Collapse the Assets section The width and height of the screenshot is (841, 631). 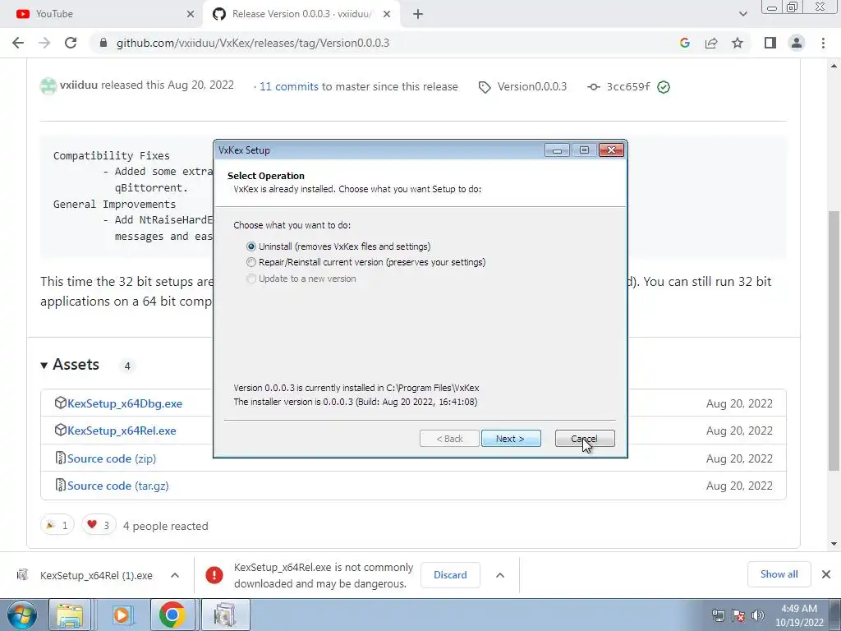coord(70,365)
